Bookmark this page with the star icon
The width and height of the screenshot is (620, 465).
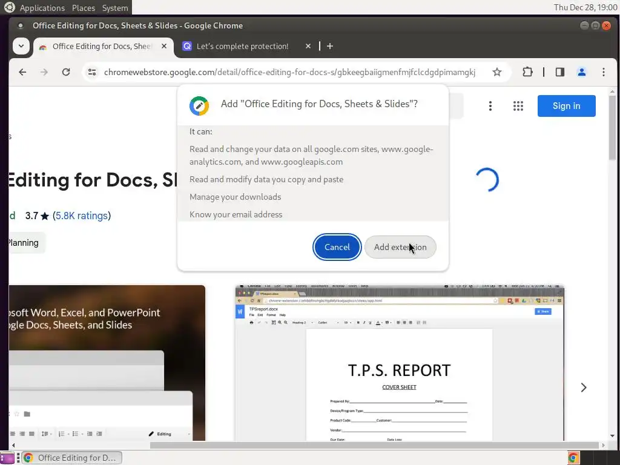tap(497, 72)
